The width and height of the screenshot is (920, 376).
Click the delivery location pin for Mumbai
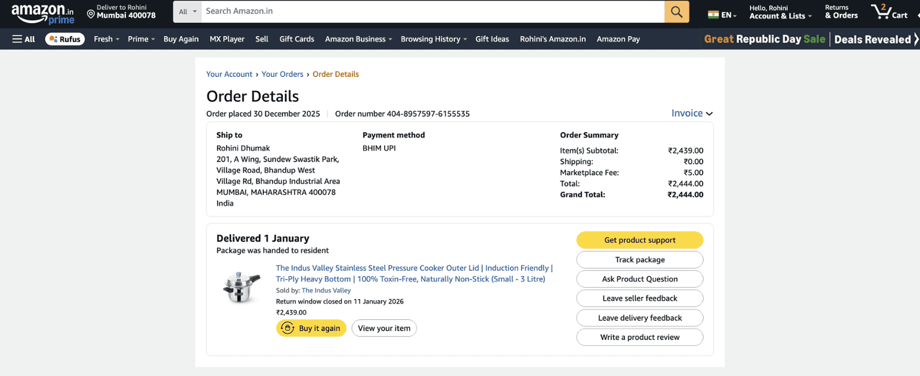91,14
